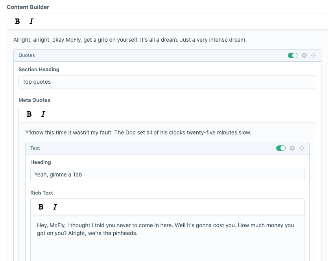Viewport: 334px width, 261px height.
Task: Click the Heading field 'Yeah, gimme a Tab'
Action: pyautogui.click(x=167, y=175)
